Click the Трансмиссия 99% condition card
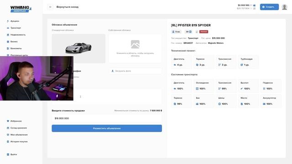Viewport: 292px width, 164px height. [x=226, y=86]
